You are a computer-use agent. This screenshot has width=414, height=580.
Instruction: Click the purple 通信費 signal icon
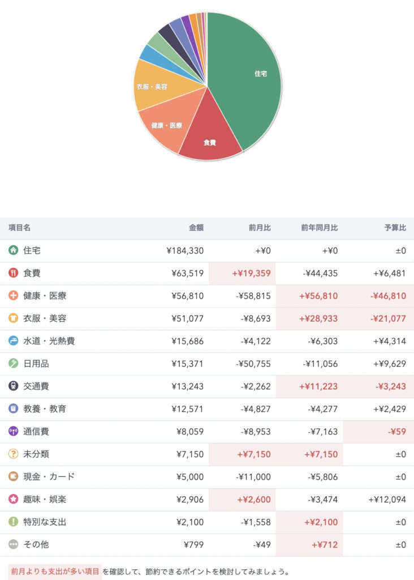pyautogui.click(x=13, y=432)
